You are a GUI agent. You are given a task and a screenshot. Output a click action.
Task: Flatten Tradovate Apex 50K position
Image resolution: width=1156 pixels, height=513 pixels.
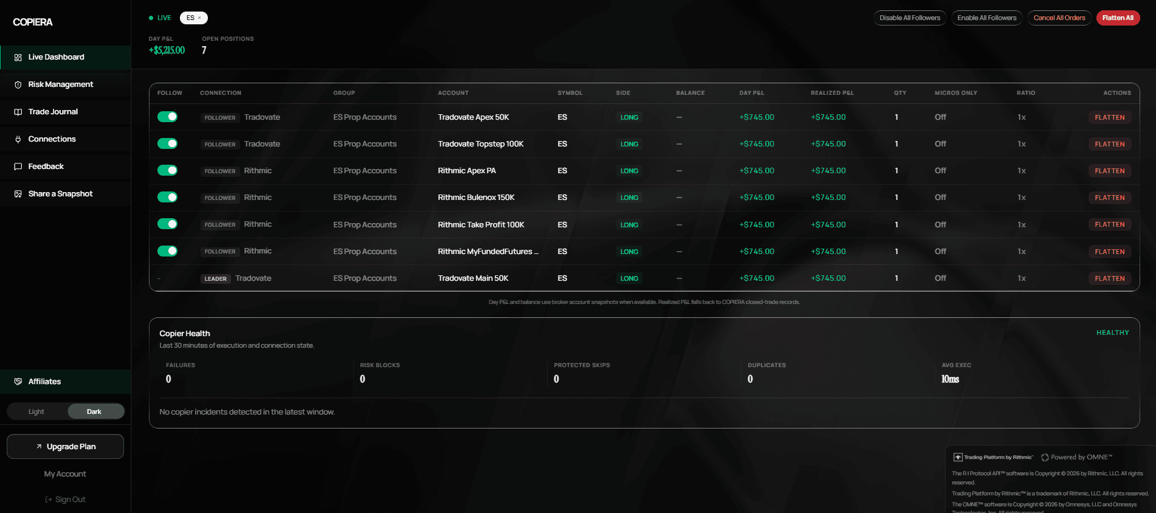click(1110, 117)
